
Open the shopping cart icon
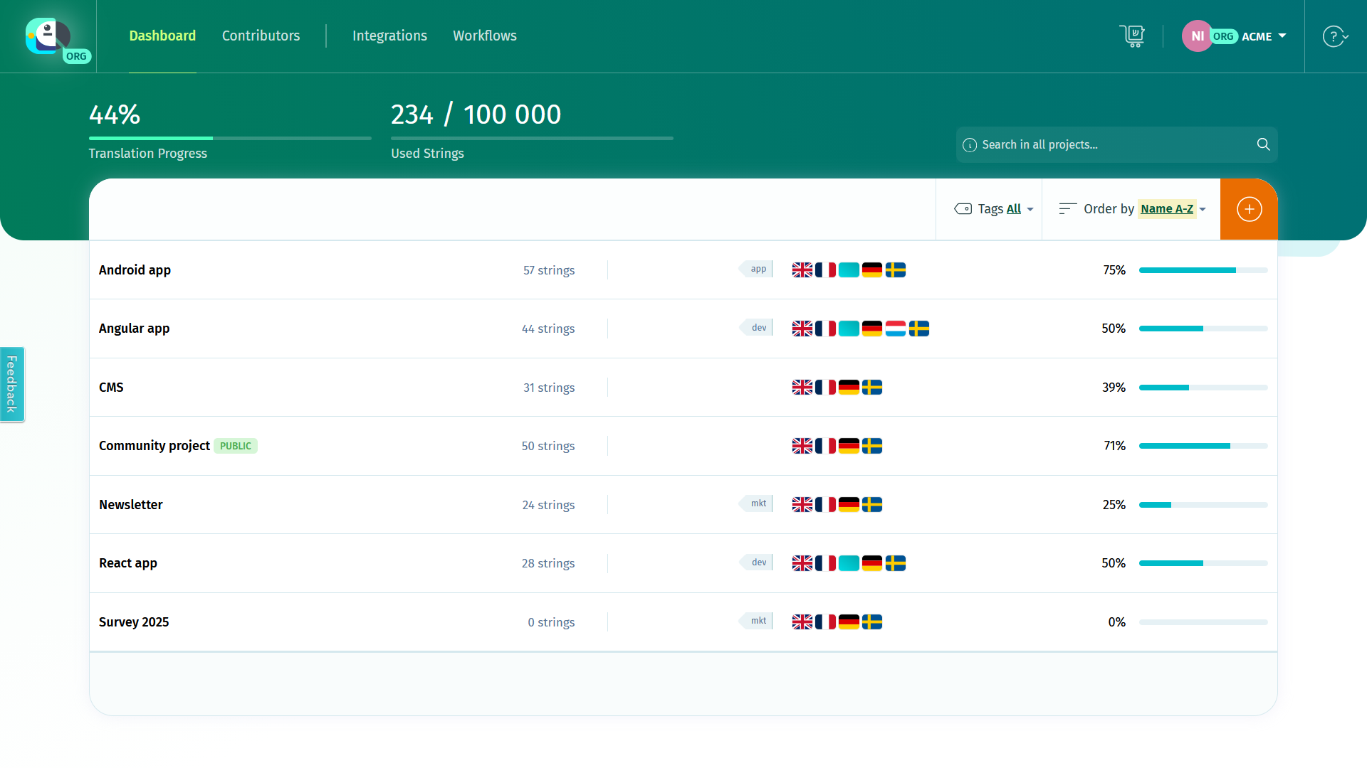click(x=1131, y=36)
